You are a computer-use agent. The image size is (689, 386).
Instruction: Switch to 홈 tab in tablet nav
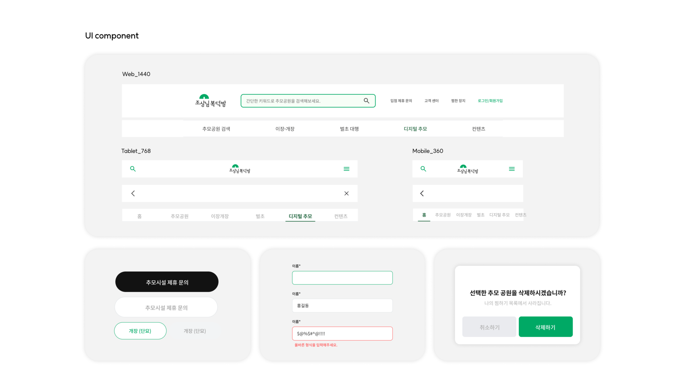[139, 216]
